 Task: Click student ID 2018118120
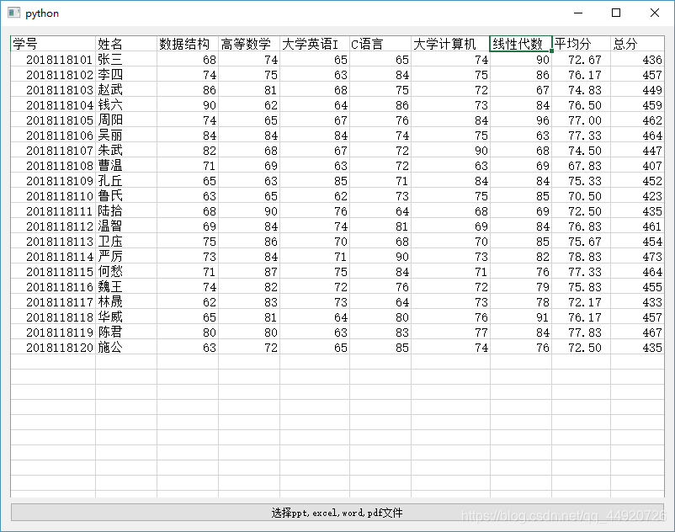(x=53, y=347)
